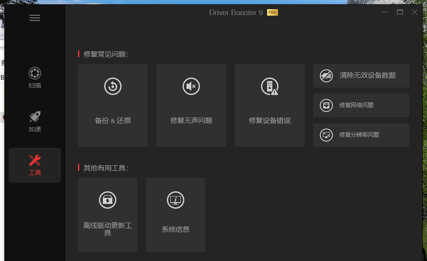The image size is (427, 261).
Task: Click the monitor info icon for 系统信息
Action: 175,200
